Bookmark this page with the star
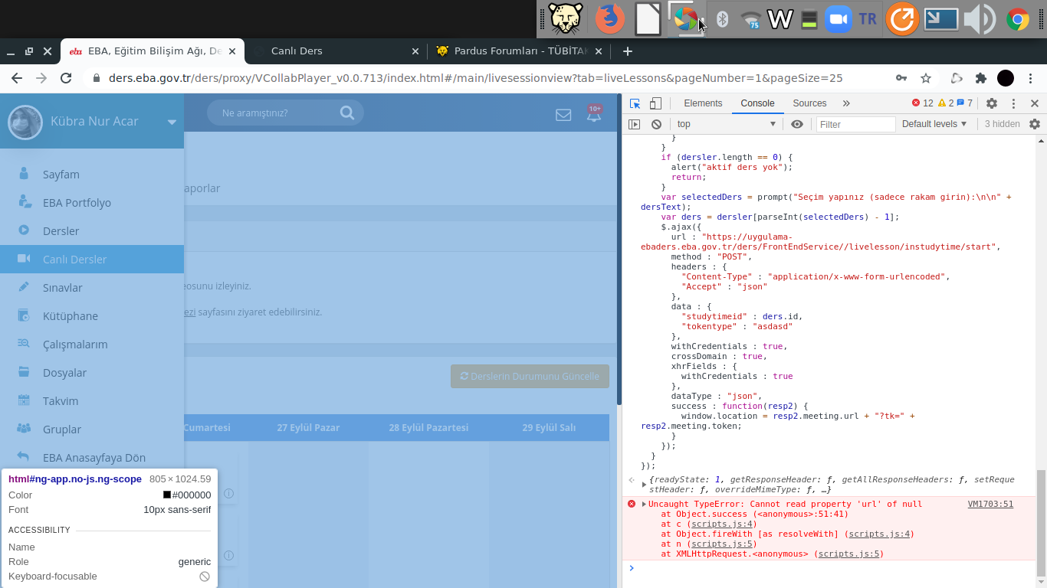The image size is (1047, 588). 926,78
